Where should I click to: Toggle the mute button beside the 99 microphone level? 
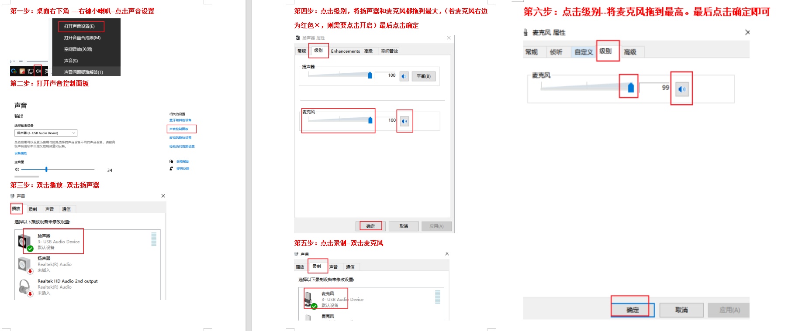(x=681, y=89)
